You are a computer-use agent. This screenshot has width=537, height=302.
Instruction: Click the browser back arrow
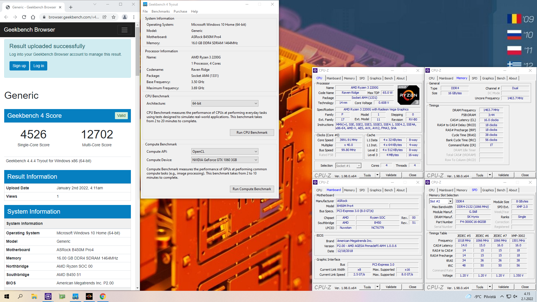pos(6,17)
